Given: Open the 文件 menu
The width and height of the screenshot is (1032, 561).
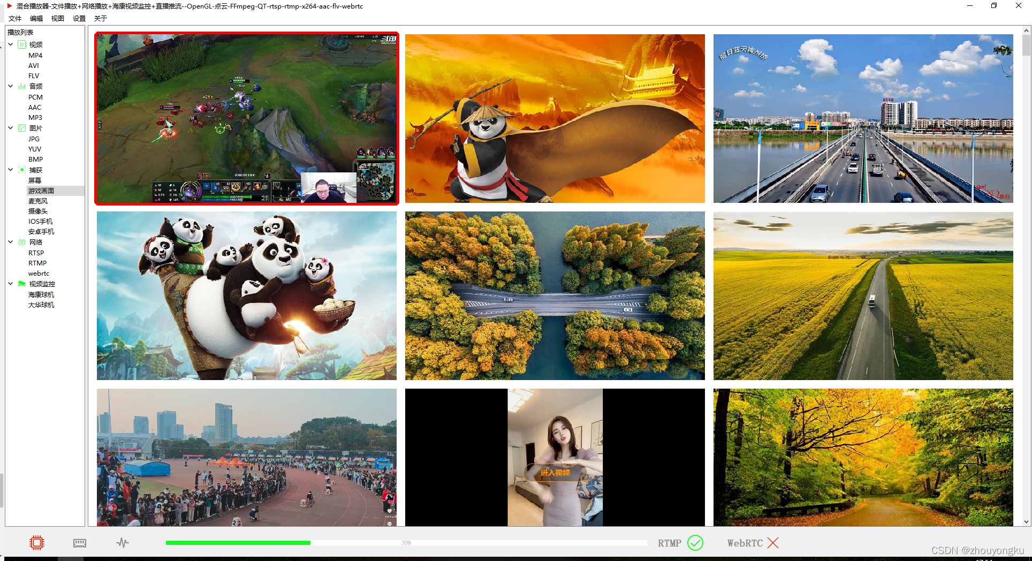Looking at the screenshot, I should (x=15, y=18).
